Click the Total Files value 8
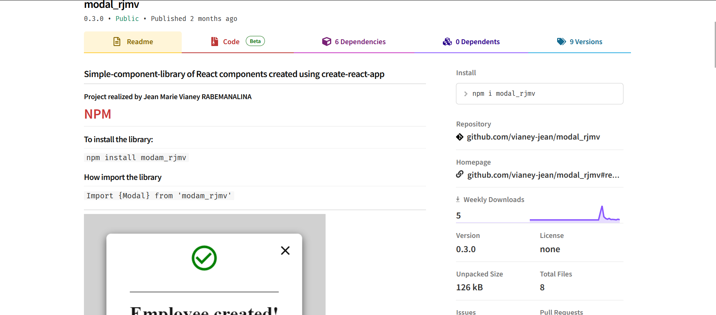Viewport: 716px width, 315px height. (x=542, y=287)
